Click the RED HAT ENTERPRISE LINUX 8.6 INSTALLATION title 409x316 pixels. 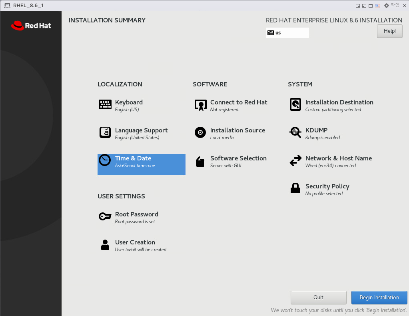point(334,20)
